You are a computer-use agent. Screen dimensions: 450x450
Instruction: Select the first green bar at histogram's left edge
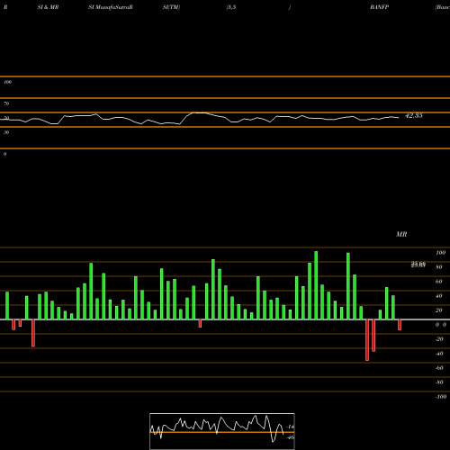coord(7,306)
